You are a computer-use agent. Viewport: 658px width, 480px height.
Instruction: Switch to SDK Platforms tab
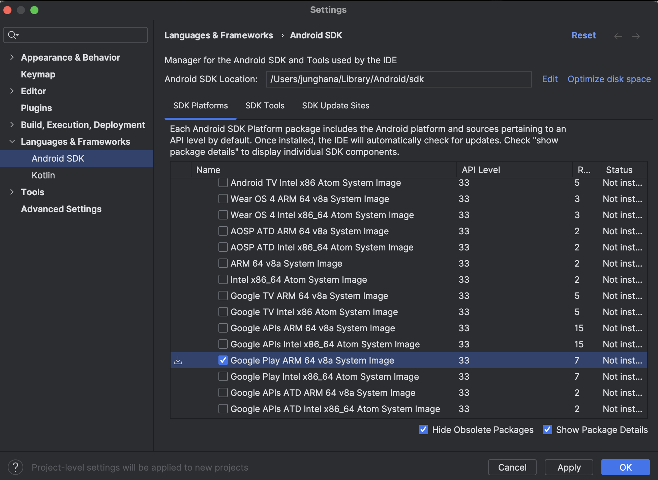point(201,106)
